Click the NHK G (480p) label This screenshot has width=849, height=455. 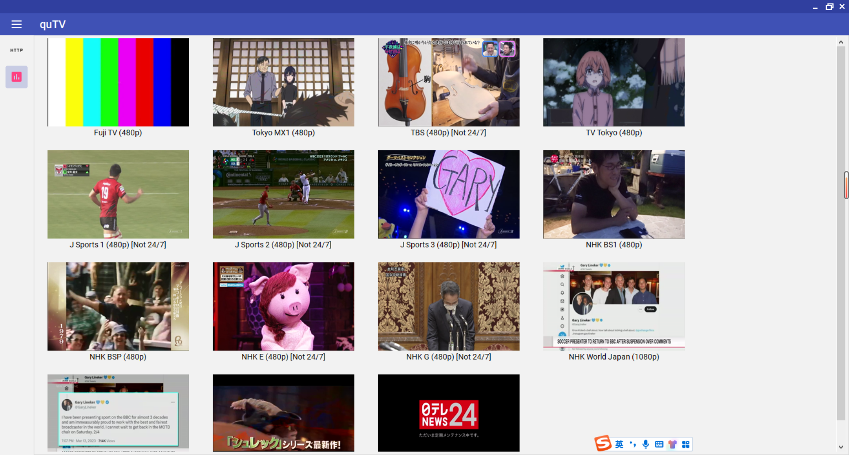449,357
